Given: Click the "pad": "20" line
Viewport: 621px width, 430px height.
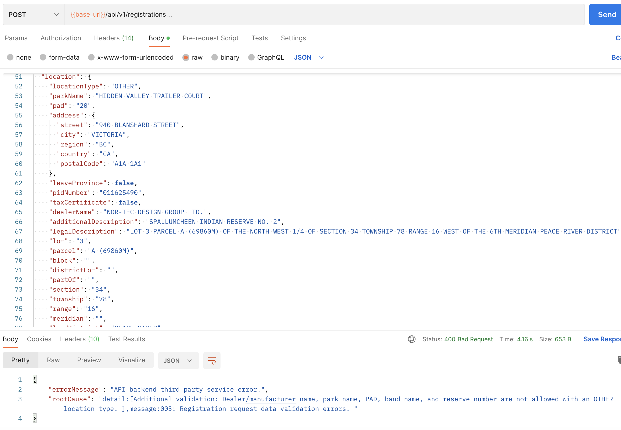Looking at the screenshot, I should (72, 106).
